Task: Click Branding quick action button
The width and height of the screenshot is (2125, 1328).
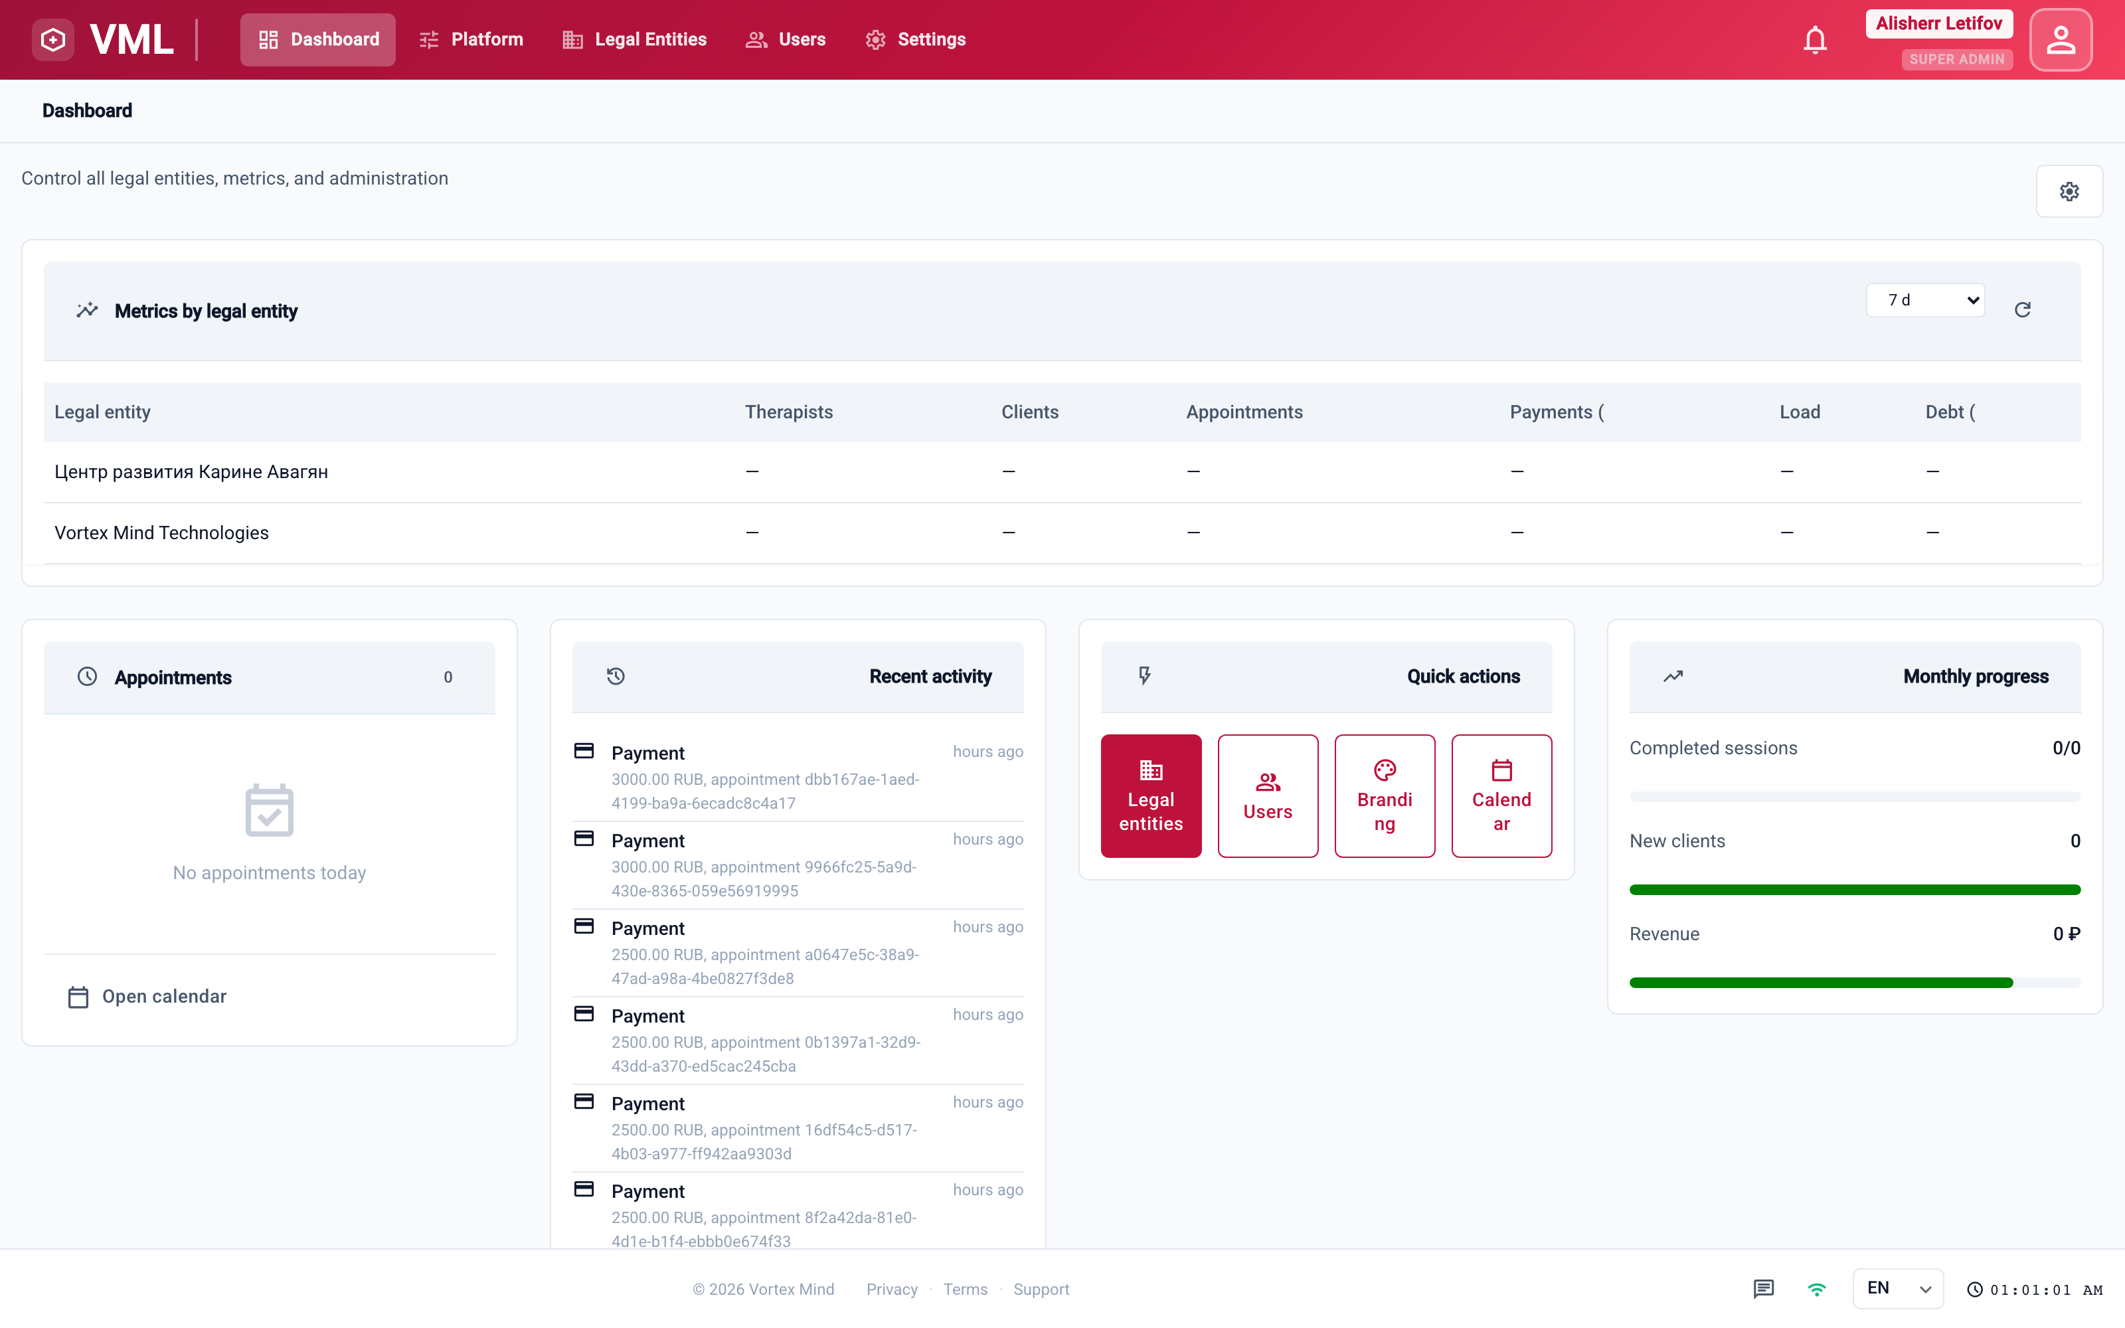Action: click(x=1384, y=795)
